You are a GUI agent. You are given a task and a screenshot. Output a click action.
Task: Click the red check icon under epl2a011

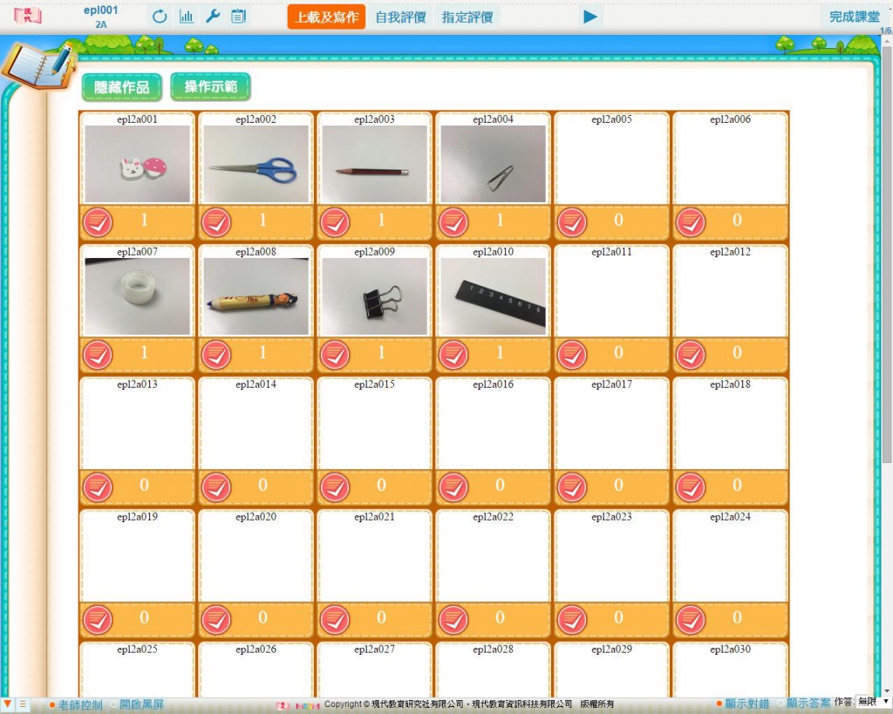pos(572,356)
